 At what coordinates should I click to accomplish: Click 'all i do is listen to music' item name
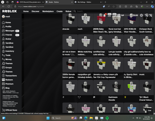tap(69, 53)
